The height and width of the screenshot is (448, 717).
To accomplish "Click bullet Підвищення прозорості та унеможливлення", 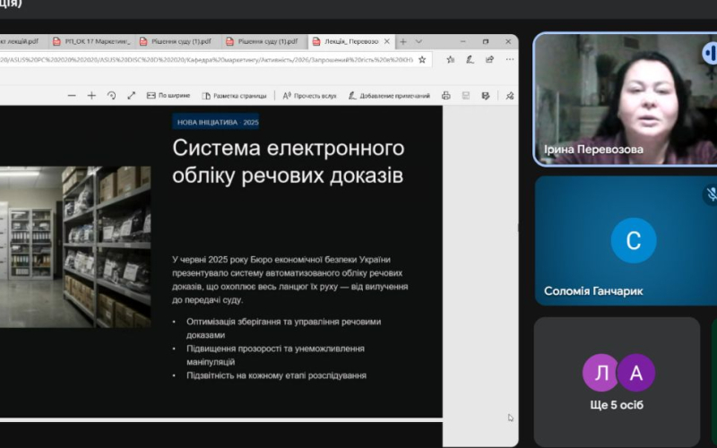I will point(275,355).
